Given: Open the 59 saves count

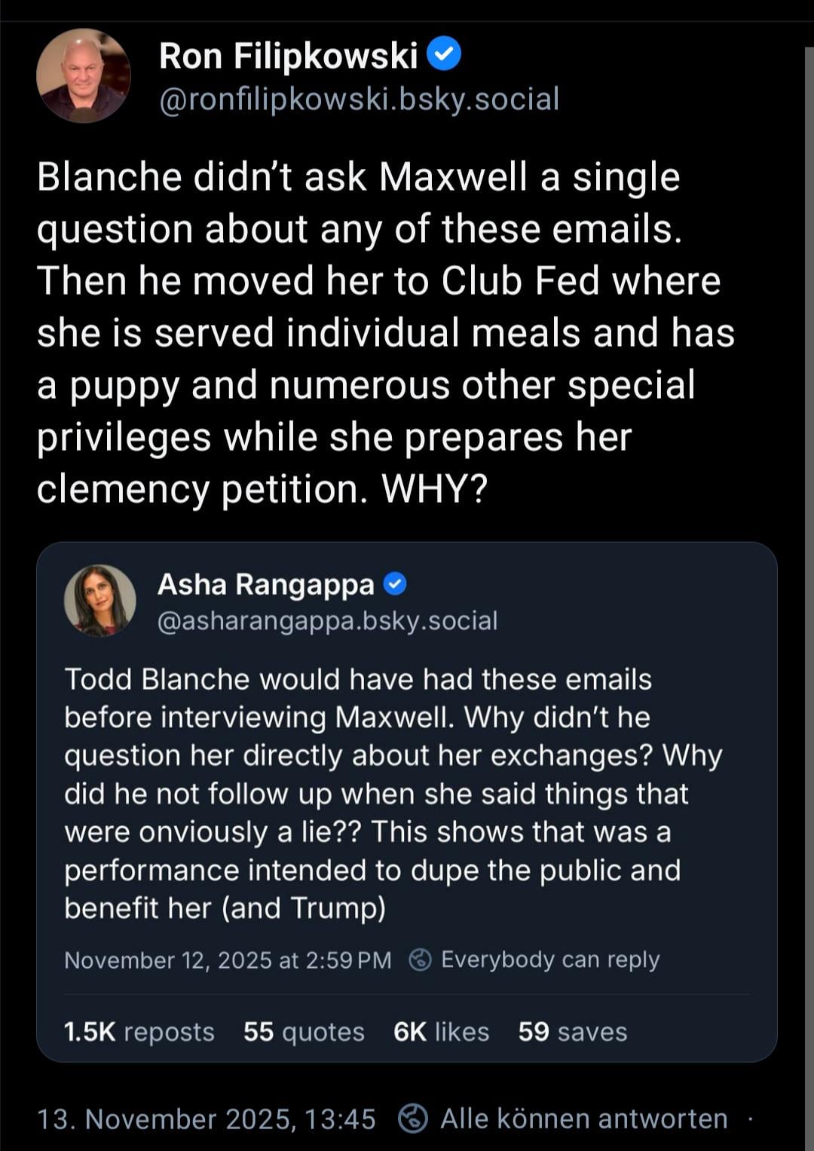Looking at the screenshot, I should pos(572,1031).
